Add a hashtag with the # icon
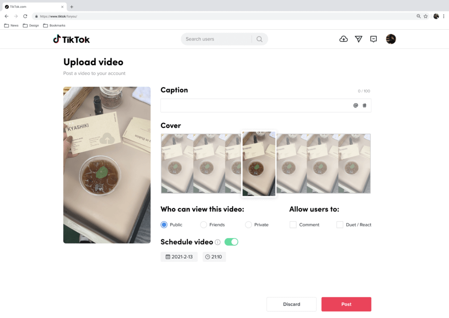The image size is (449, 318). (x=364, y=105)
